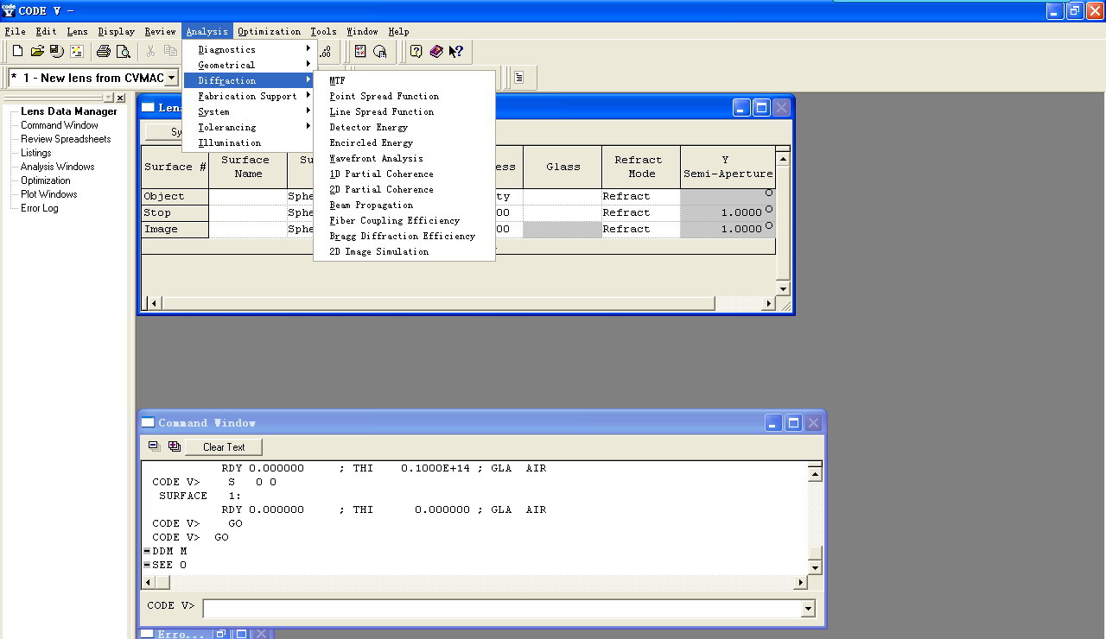This screenshot has width=1106, height=639.
Task: Select Error Log in navigation tree
Action: 40,208
